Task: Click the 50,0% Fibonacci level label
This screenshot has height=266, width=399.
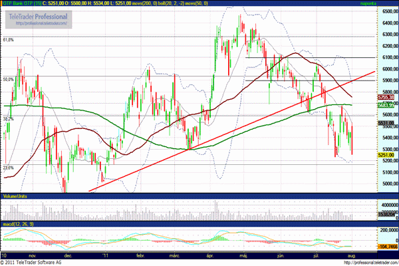Action: tap(9, 79)
